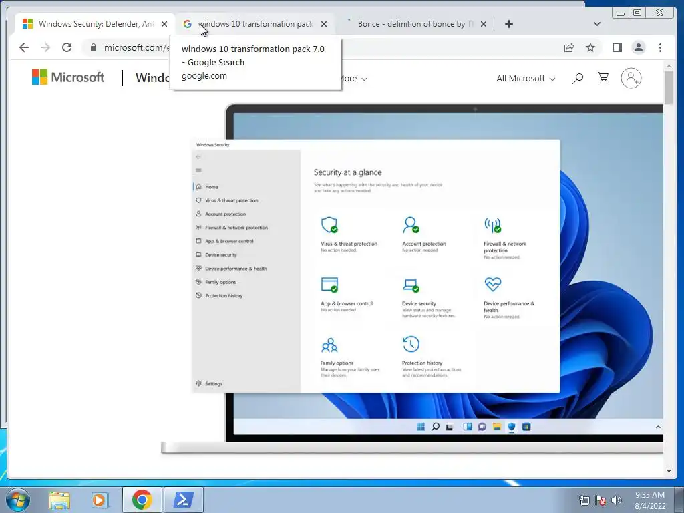Open Windows Explorer from the taskbar

pyautogui.click(x=59, y=500)
